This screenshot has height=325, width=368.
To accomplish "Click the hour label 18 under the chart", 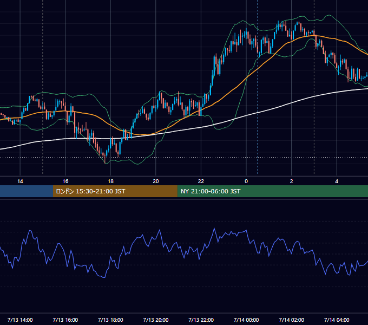I will pos(110,181).
